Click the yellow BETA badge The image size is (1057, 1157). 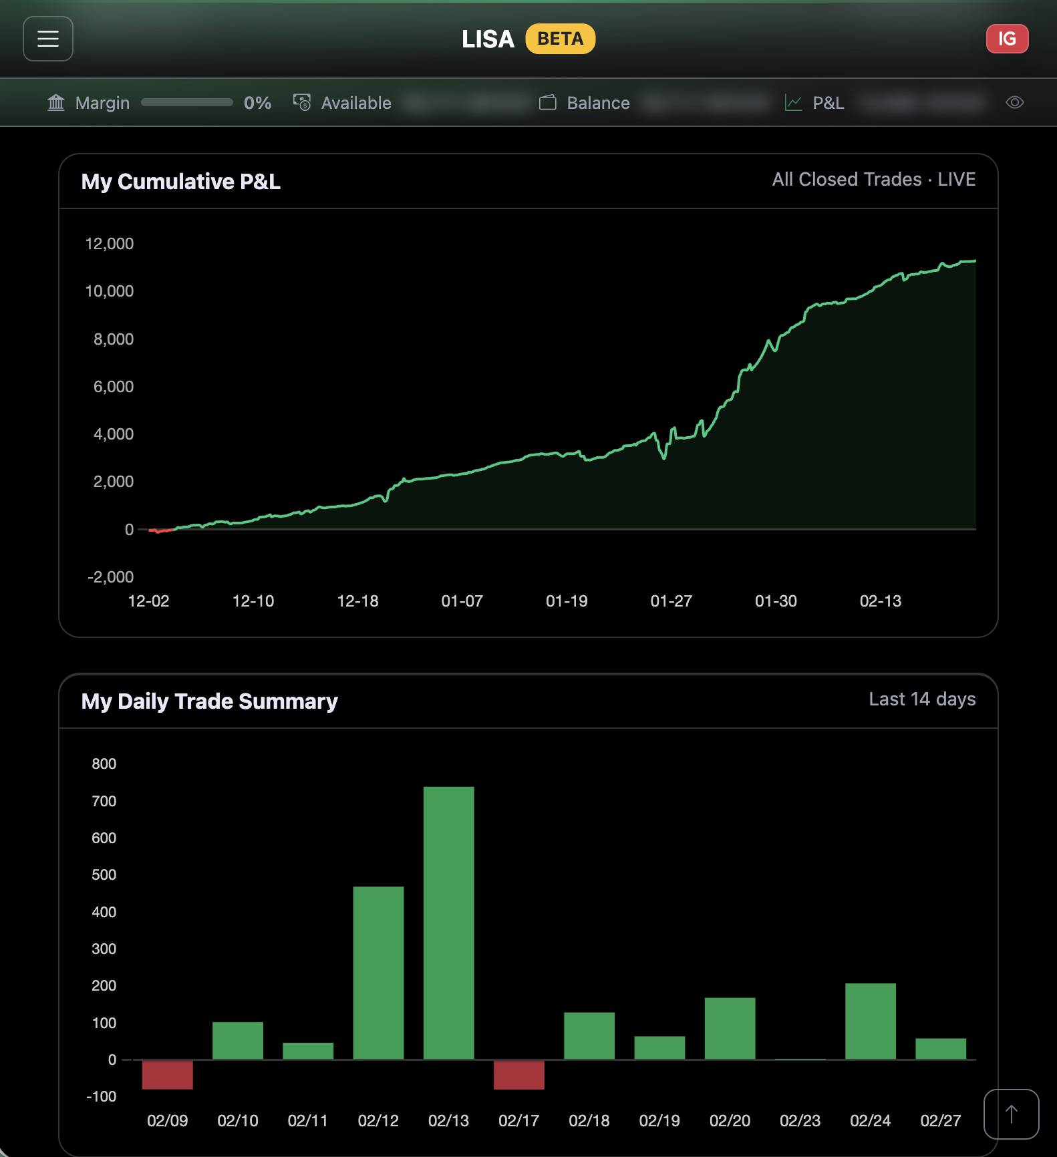[560, 39]
